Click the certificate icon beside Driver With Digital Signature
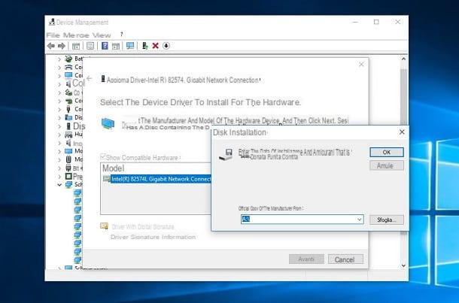This screenshot has width=459, height=303. click(x=104, y=226)
